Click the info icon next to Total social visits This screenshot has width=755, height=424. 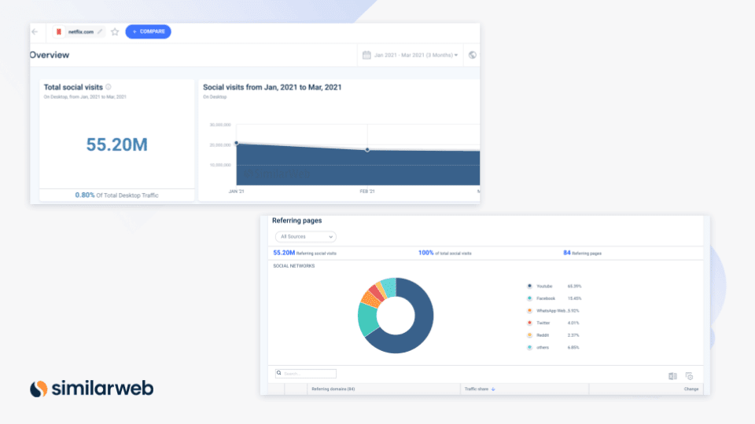109,87
